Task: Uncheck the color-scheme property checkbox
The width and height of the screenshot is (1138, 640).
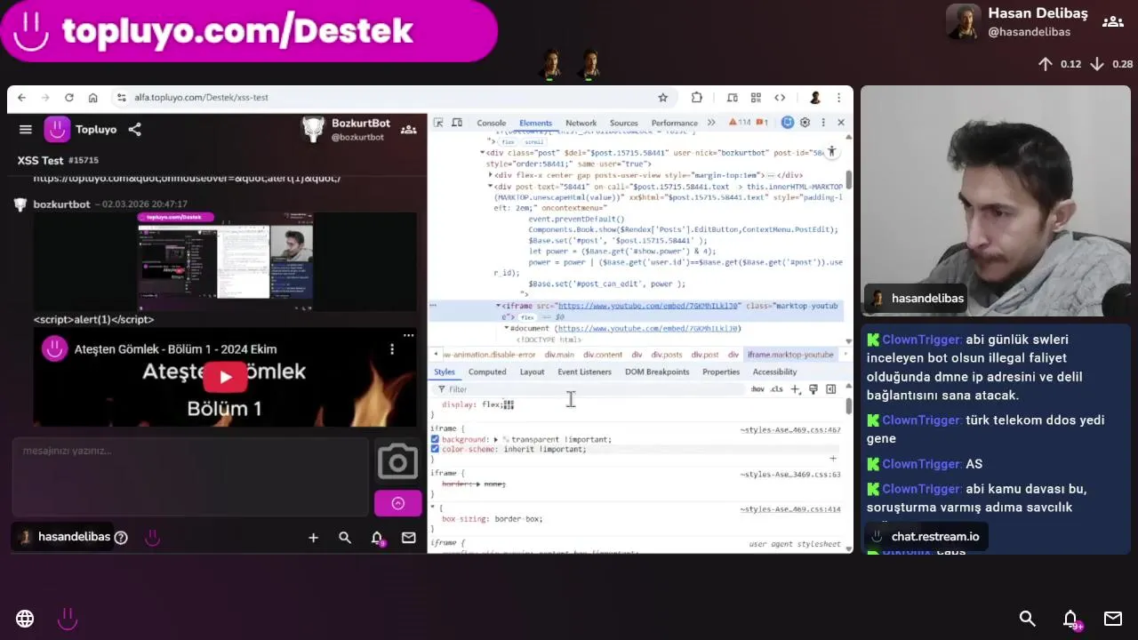Action: pos(435,449)
